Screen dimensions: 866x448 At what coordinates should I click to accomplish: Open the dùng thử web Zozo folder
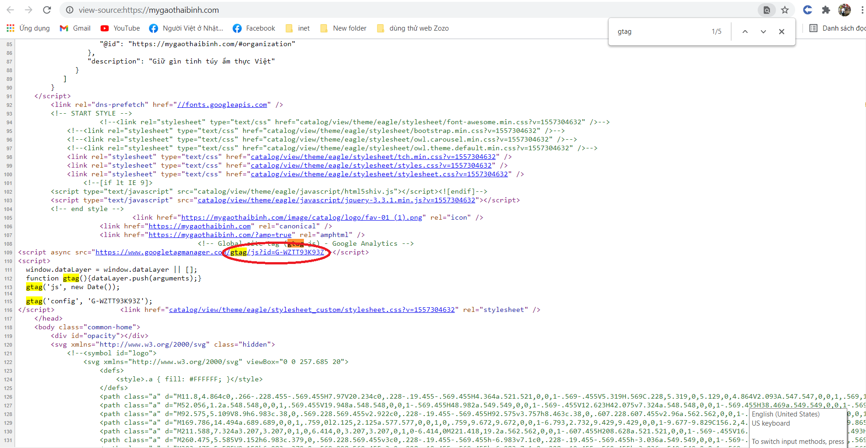tap(413, 28)
